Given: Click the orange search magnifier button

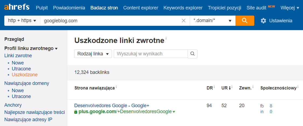Looking at the screenshot, I should click(245, 21).
